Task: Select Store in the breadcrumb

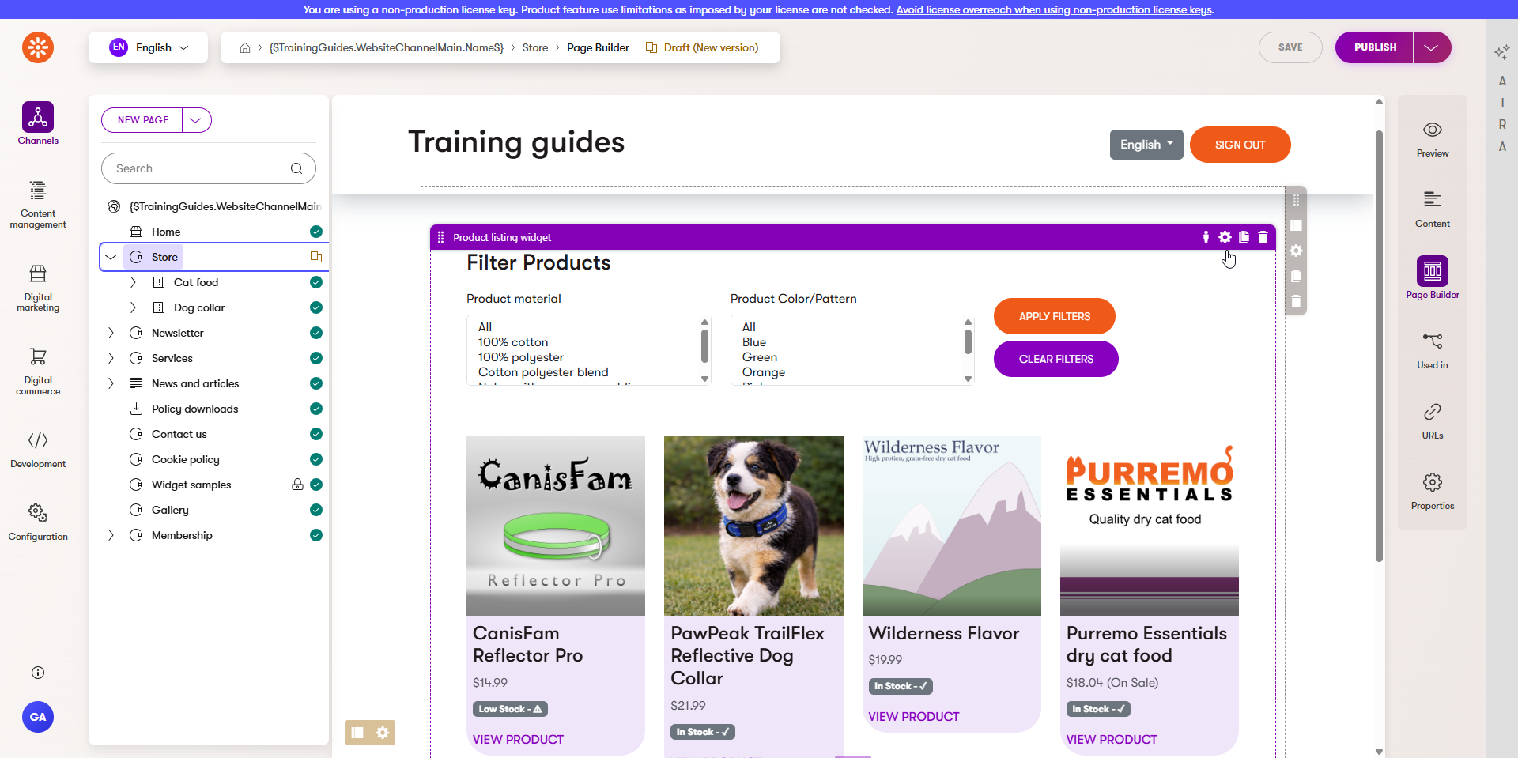Action: (x=534, y=47)
